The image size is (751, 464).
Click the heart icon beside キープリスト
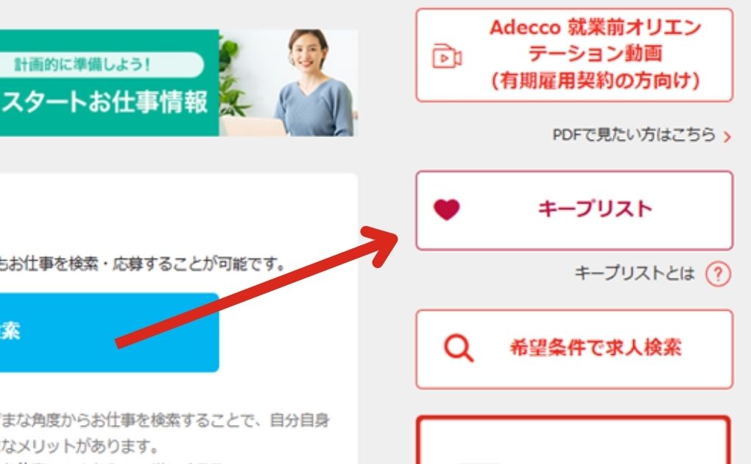446,209
